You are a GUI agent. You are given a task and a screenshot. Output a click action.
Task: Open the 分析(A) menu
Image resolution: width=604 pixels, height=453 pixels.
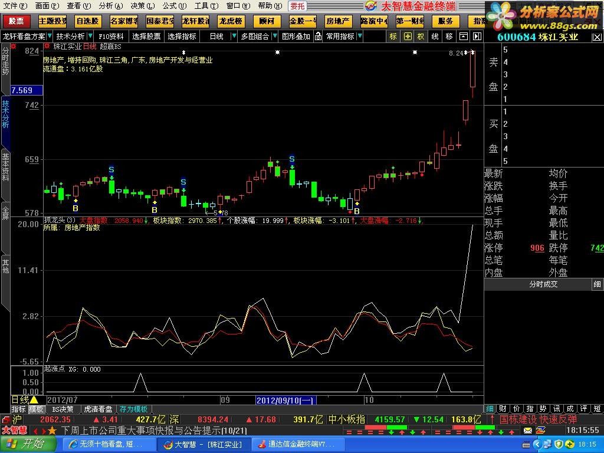pyautogui.click(x=110, y=6)
